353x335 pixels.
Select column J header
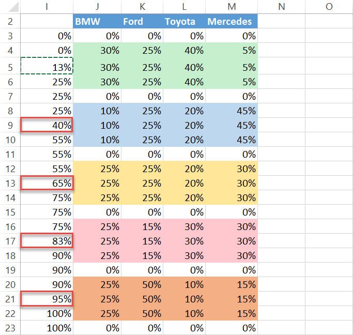click(x=97, y=7)
